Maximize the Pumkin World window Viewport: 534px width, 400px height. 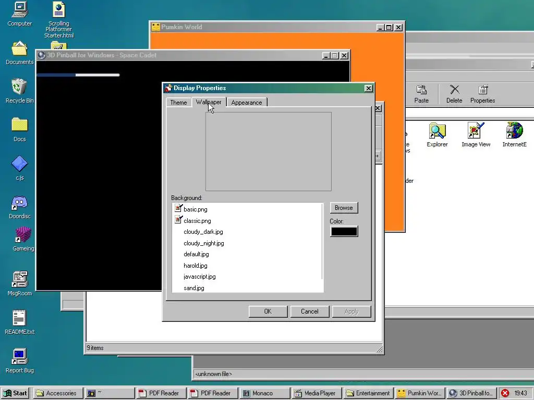coord(389,27)
